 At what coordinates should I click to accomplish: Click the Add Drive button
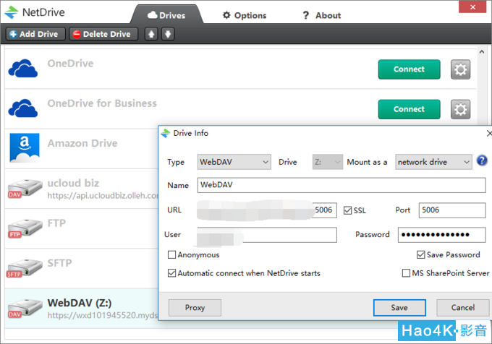[35, 34]
